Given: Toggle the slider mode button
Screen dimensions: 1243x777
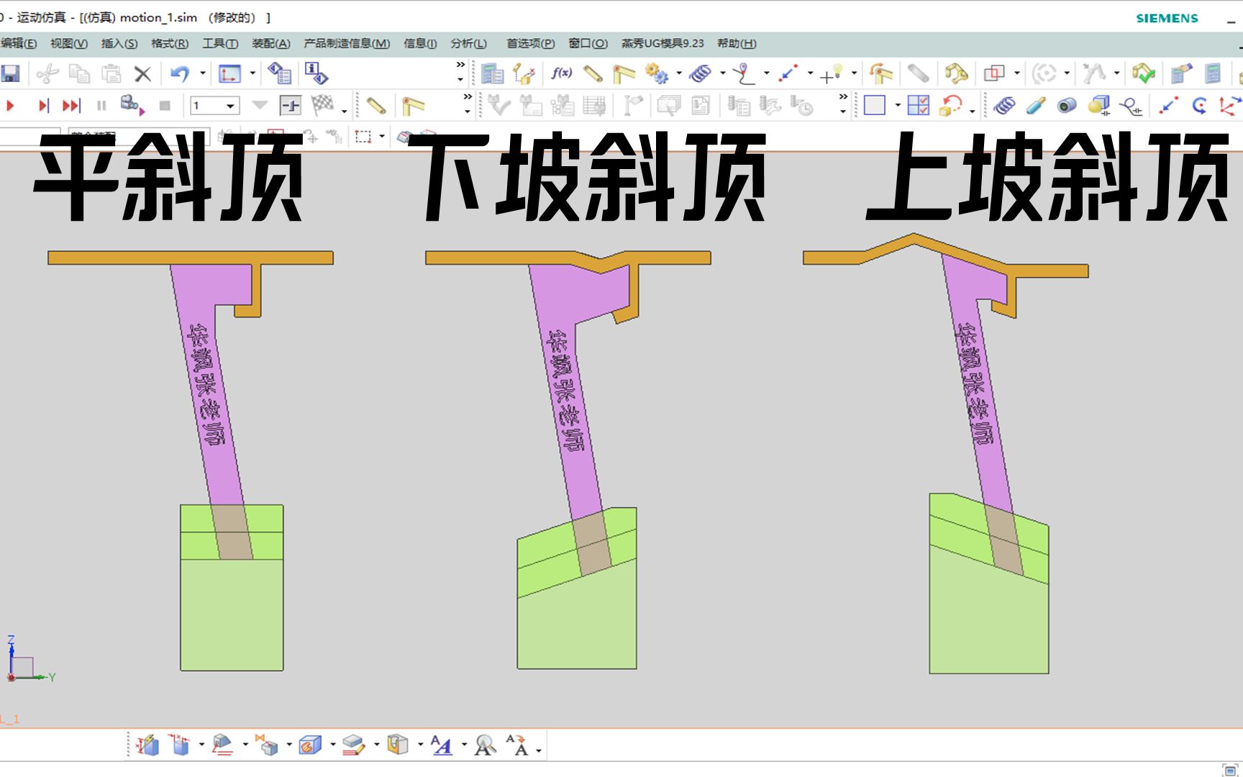Looking at the screenshot, I should click(x=290, y=106).
